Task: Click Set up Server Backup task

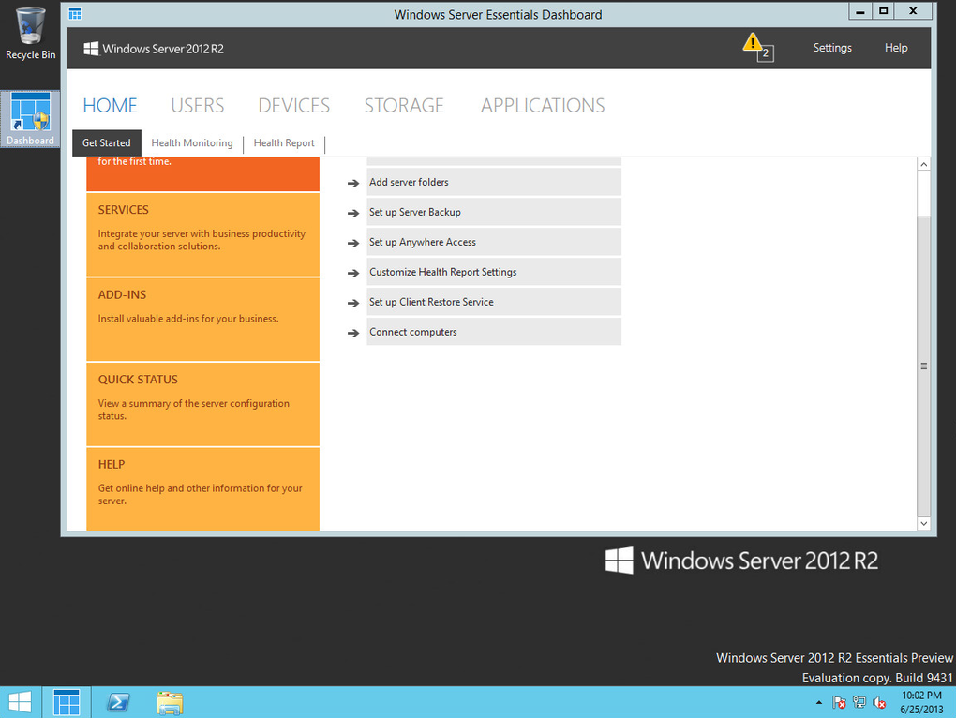Action: pyautogui.click(x=494, y=212)
